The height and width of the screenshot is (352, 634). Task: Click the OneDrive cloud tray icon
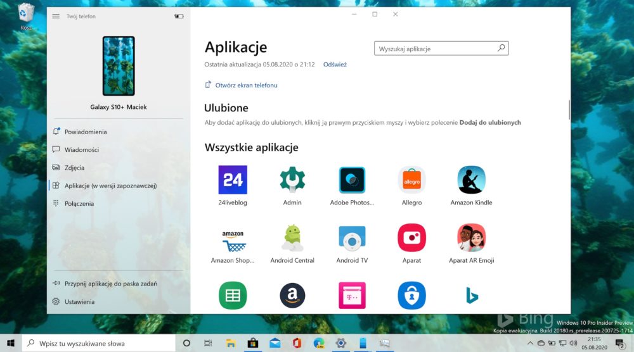pos(541,343)
